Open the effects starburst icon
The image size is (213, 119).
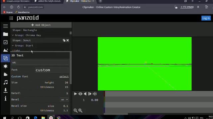point(5,66)
